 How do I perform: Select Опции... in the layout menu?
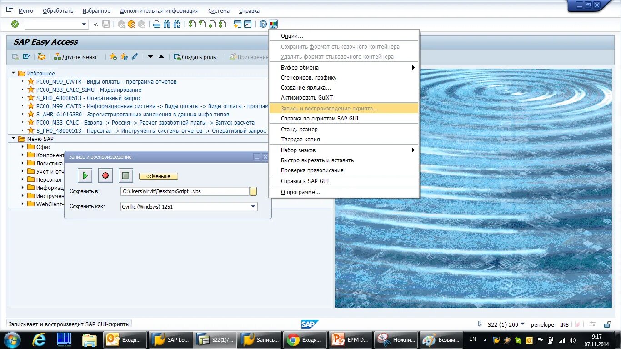tap(344, 36)
